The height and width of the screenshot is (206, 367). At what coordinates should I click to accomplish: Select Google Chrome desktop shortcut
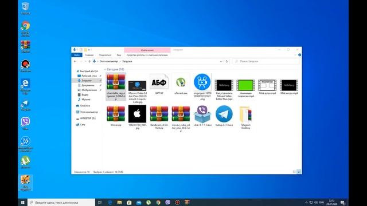(25, 29)
